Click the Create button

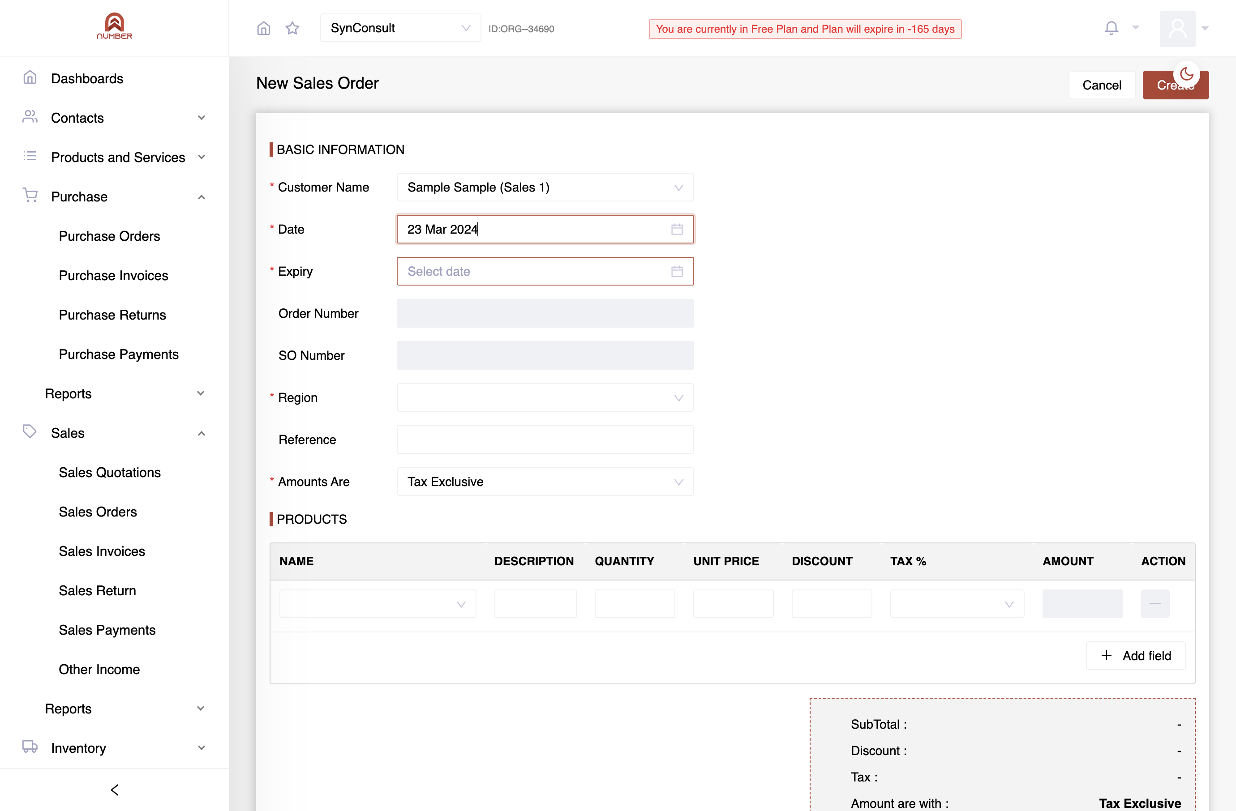pyautogui.click(x=1175, y=85)
